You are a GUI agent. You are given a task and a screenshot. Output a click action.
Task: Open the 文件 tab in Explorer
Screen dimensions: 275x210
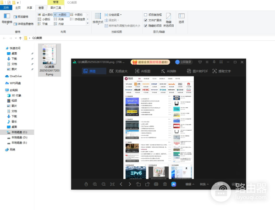(x=6, y=7)
